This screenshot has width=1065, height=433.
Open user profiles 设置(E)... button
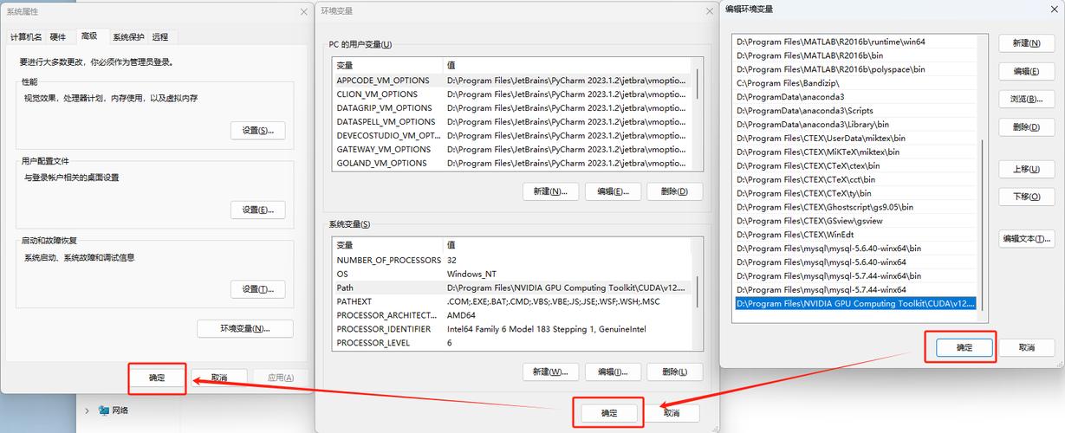click(257, 210)
